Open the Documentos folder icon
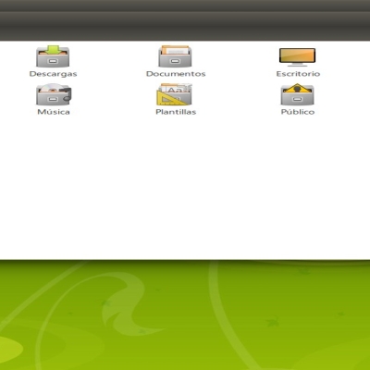Screen dimensions: 370x370 (175, 56)
